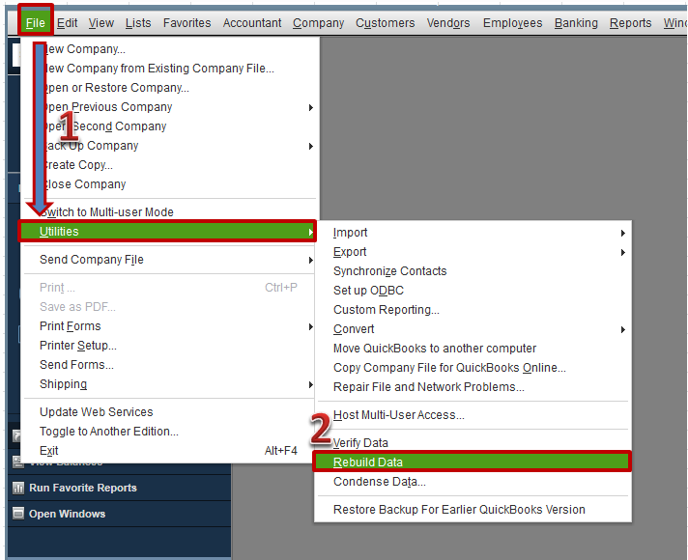The width and height of the screenshot is (688, 560).
Task: Select Import in Utilities submenu
Action: pos(350,233)
